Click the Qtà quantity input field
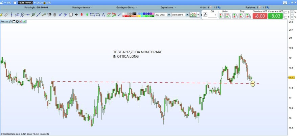297x136 pixels. pos(212,15)
